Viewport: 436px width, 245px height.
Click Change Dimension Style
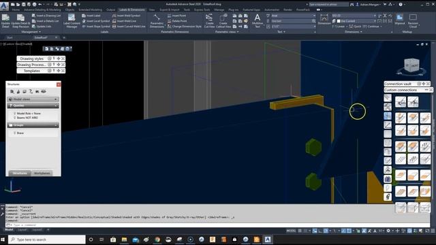(x=185, y=27)
